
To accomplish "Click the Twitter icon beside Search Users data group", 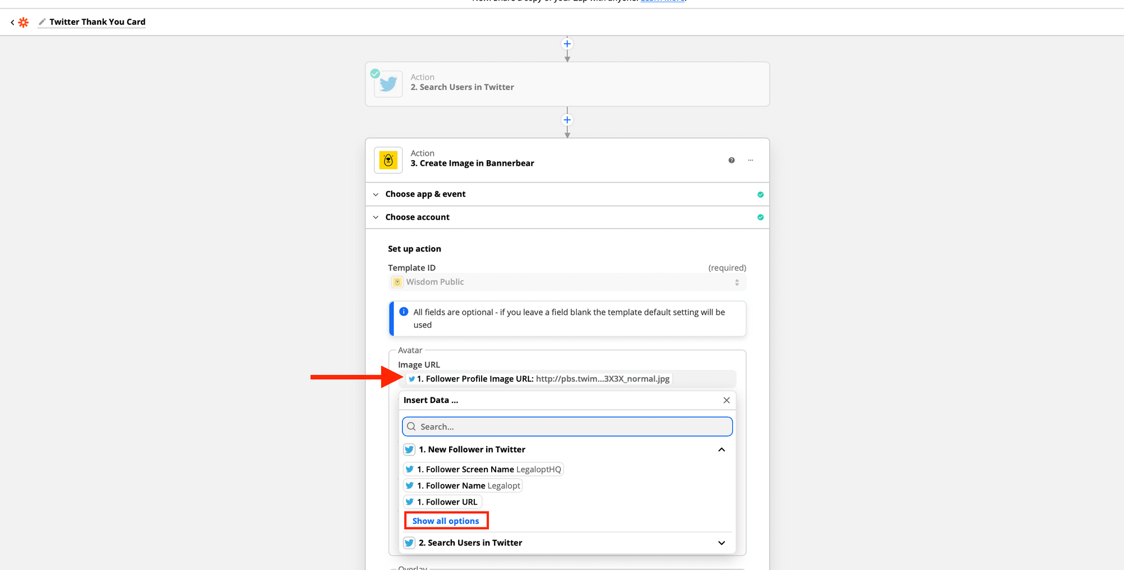I will tap(409, 543).
